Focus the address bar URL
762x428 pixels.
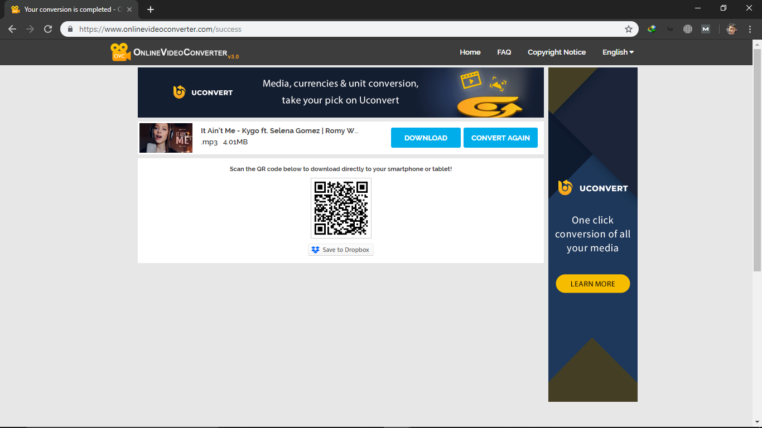pos(349,29)
